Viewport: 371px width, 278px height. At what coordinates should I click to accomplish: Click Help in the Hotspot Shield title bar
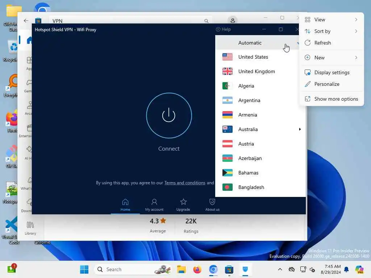point(223,29)
